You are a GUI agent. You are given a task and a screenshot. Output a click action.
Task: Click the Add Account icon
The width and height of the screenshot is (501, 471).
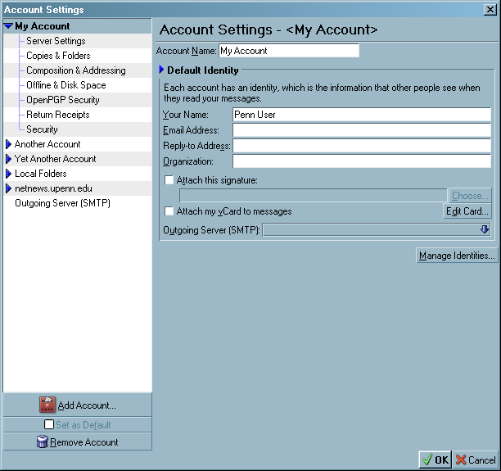coord(47,405)
